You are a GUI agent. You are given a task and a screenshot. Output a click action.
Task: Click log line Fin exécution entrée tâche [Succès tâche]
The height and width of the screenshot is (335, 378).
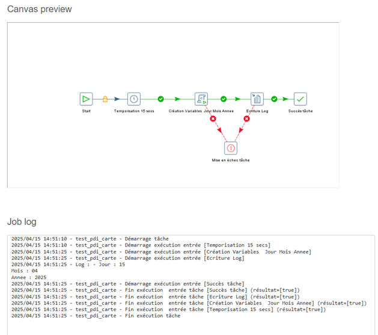[x=156, y=290]
